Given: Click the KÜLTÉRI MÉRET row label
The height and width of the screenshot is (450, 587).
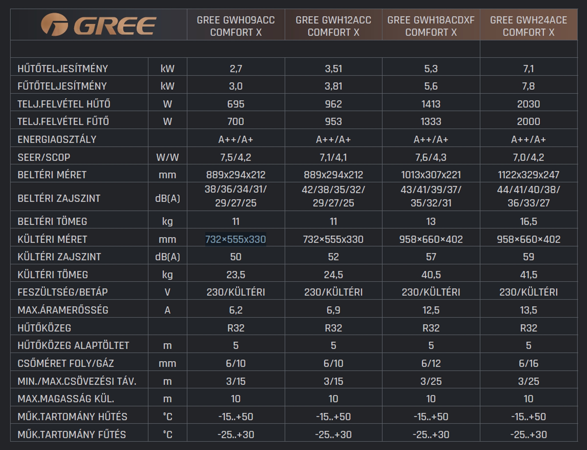Looking at the screenshot, I should pyautogui.click(x=52, y=239).
